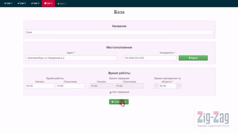Click the Время нахождения на объекте label

(x=167, y=80)
